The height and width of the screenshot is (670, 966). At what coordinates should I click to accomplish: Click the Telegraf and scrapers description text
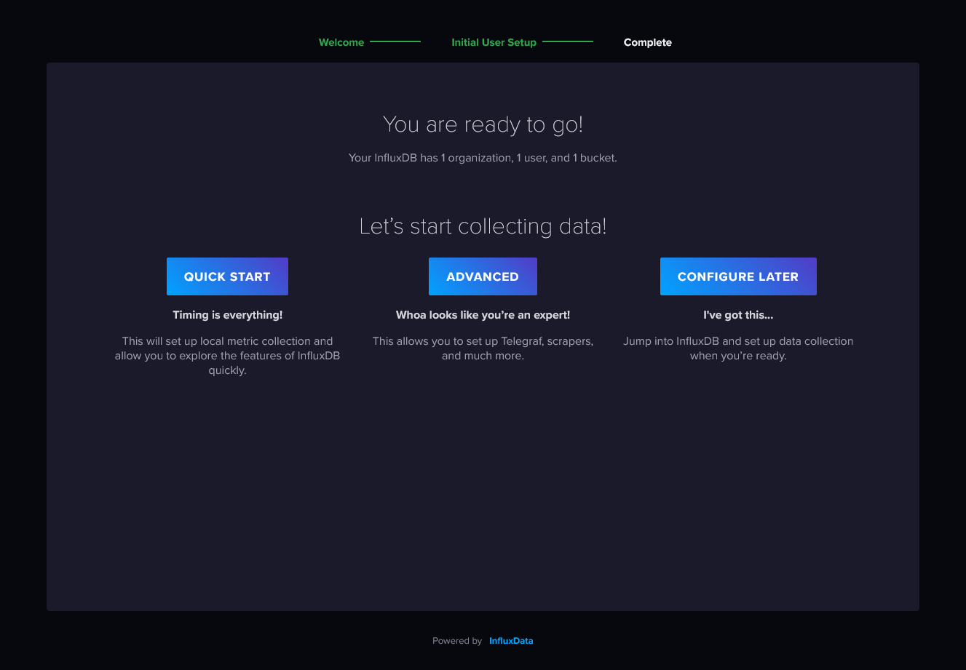click(x=483, y=348)
